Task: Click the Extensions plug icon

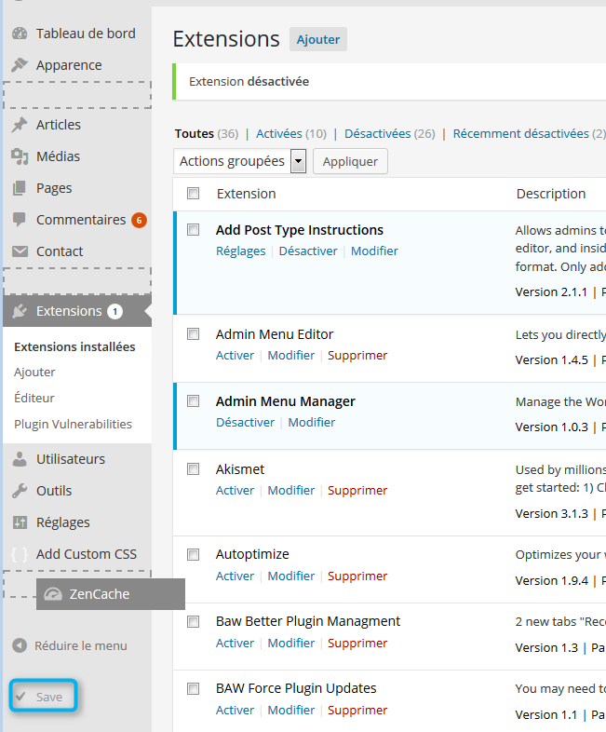Action: (20, 311)
